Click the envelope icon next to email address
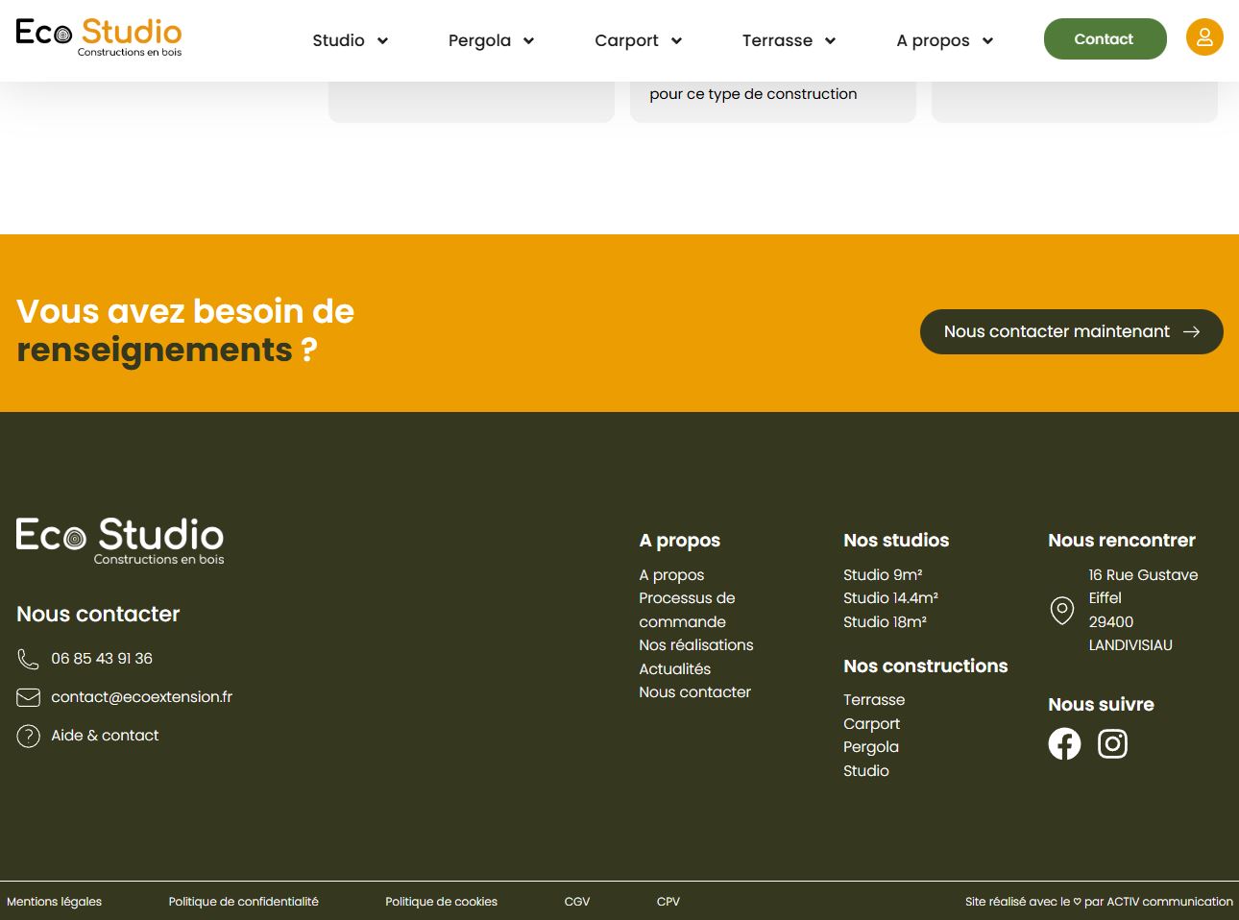Image resolution: width=1239 pixels, height=920 pixels. click(x=28, y=697)
